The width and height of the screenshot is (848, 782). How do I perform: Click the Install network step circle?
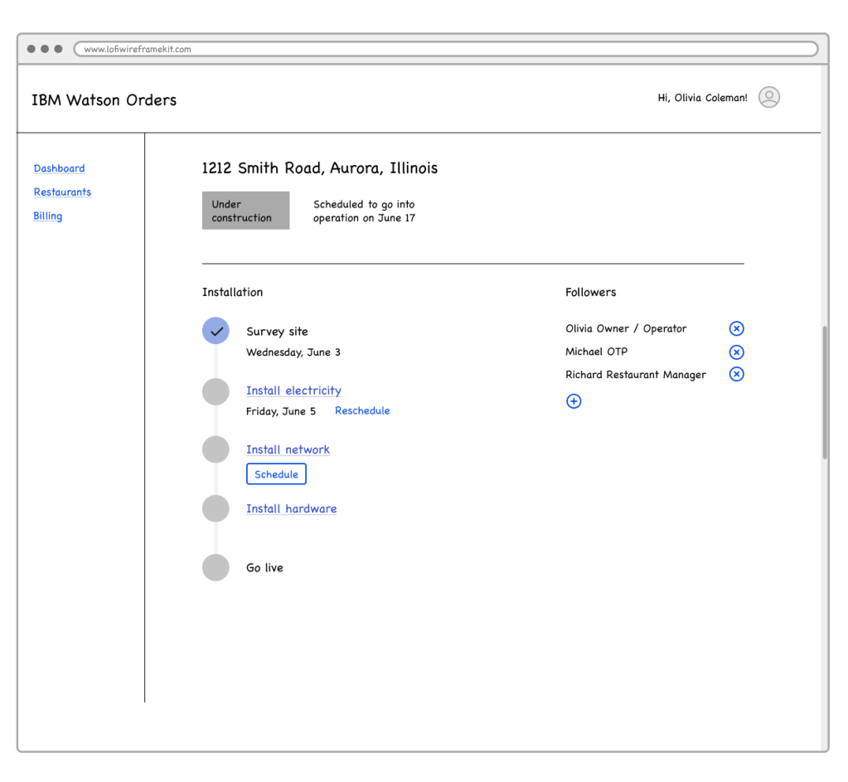216,449
